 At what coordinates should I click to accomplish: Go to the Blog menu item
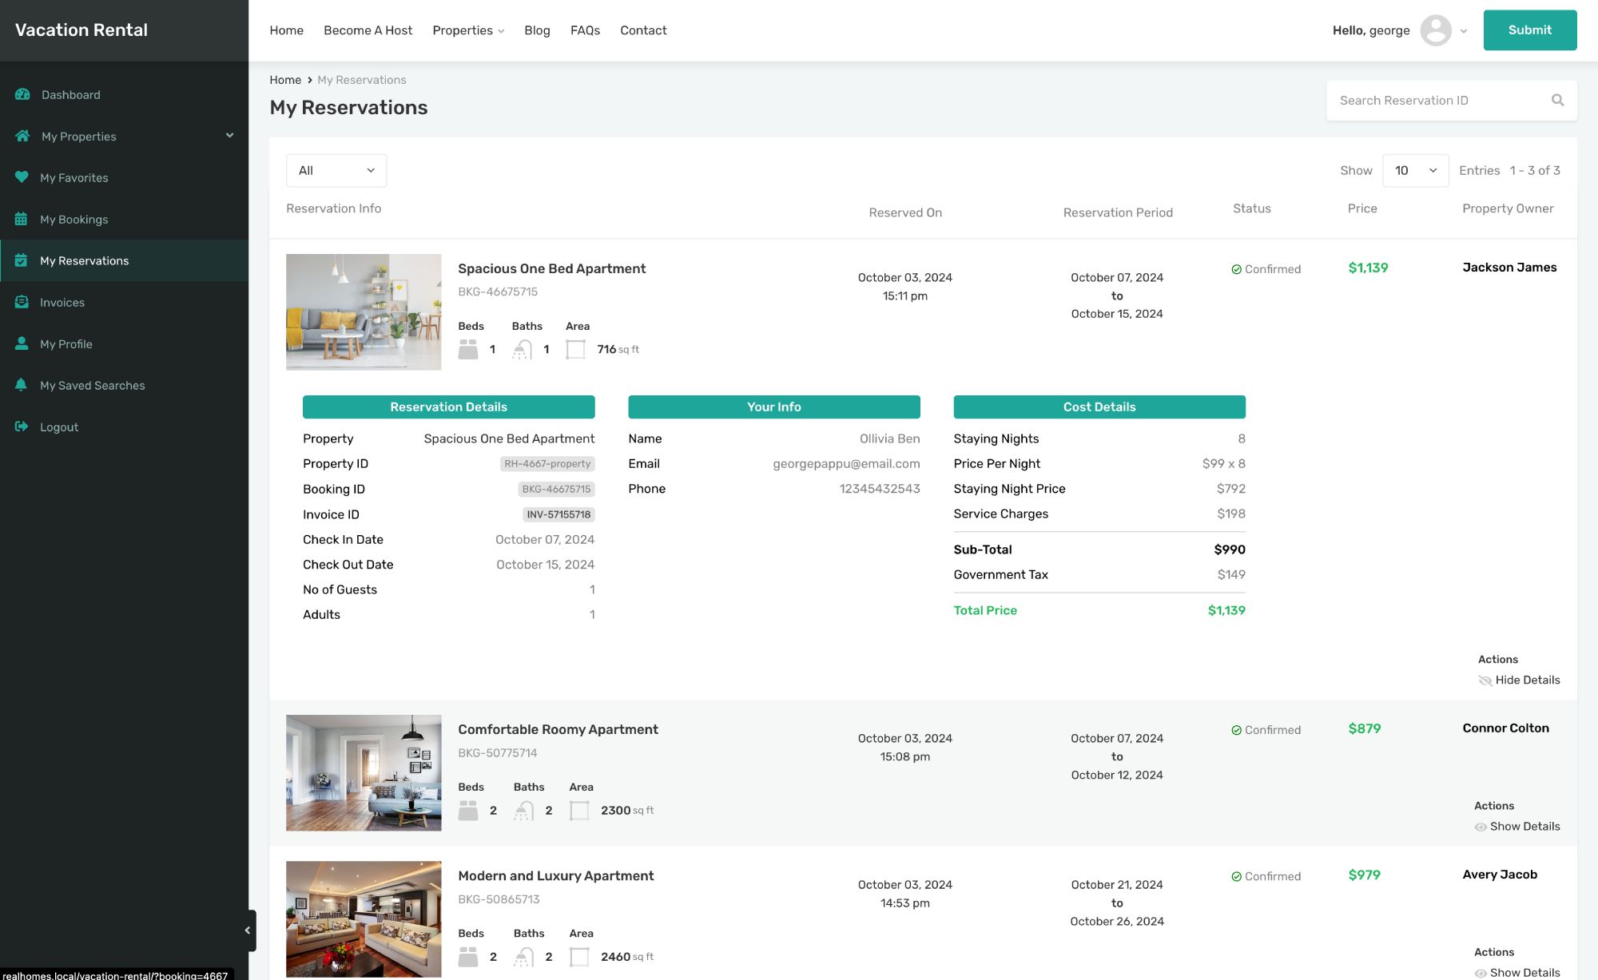tap(537, 30)
